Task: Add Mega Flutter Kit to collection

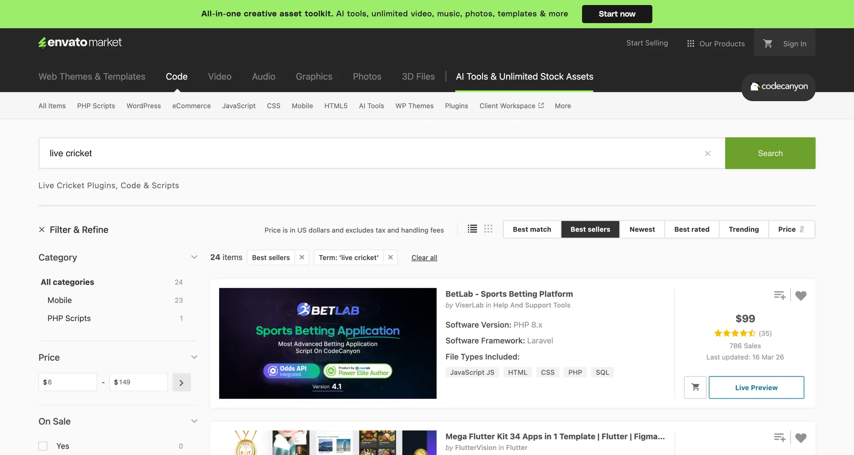Action: [780, 438]
